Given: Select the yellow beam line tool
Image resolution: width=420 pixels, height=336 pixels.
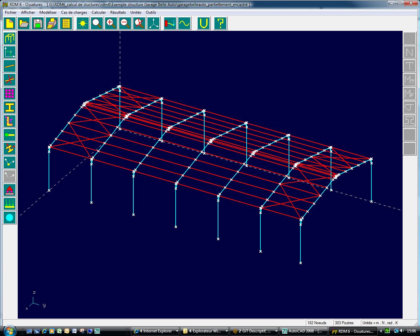Looking at the screenshot, I should 10,66.
